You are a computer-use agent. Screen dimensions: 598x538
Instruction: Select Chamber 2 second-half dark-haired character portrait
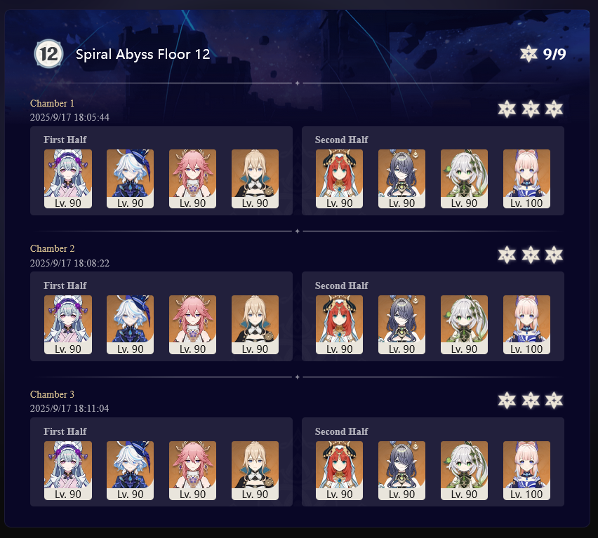401,325
